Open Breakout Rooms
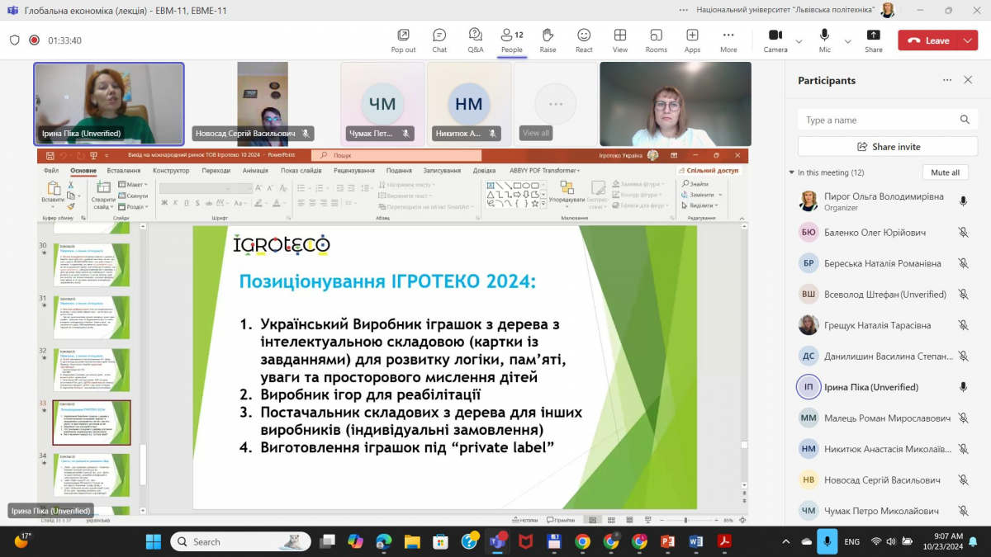The image size is (991, 557). point(656,40)
